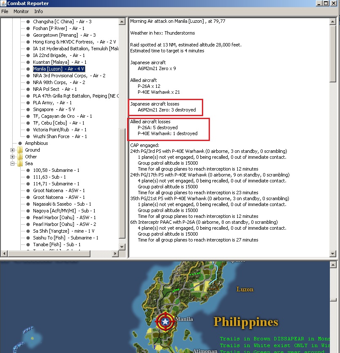The image size is (340, 353).
Task: Click tree panel scroll down arrow
Action: click(x=122, y=247)
